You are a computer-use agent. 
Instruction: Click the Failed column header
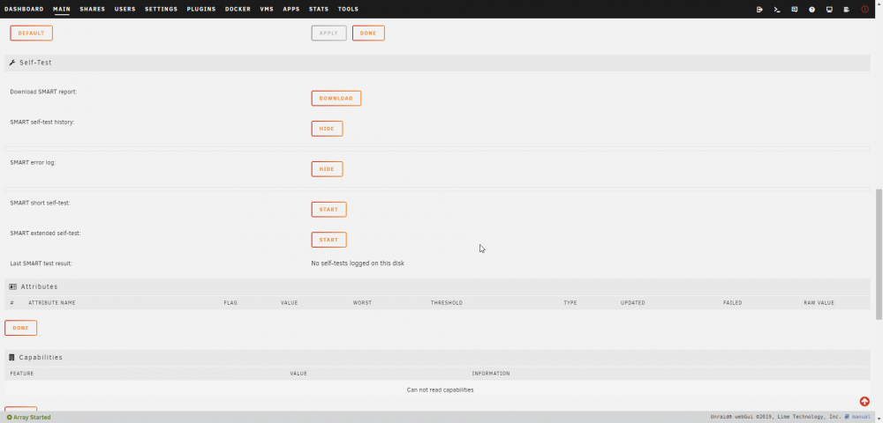click(733, 303)
